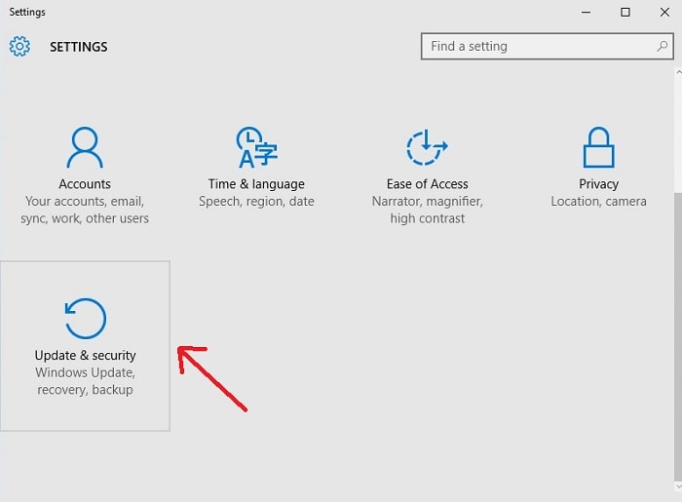Screen dimensions: 682x502
Task: Click 'Location, camera' description text
Action: tap(598, 202)
